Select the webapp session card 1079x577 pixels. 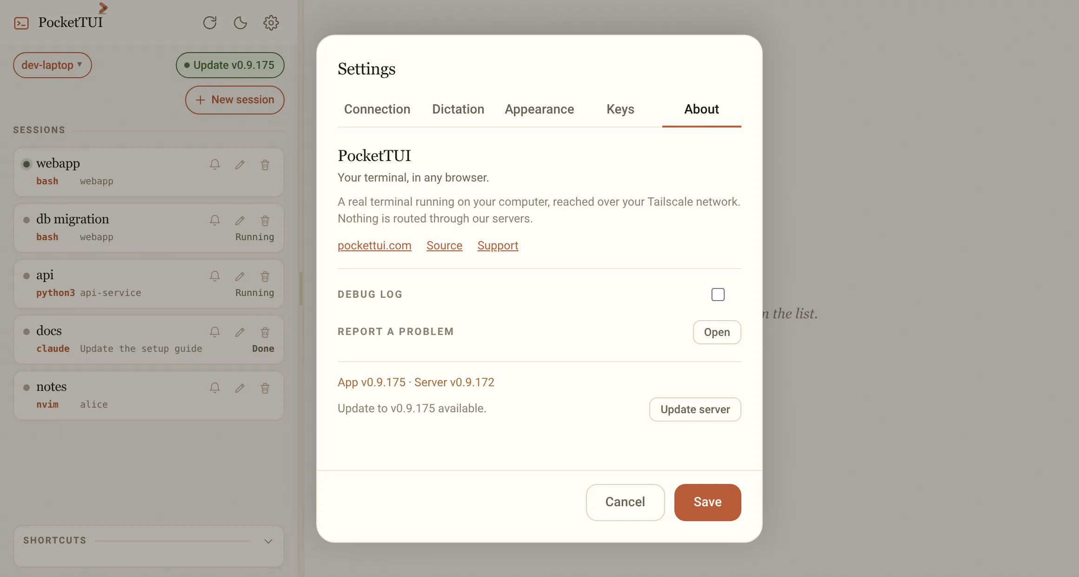point(149,172)
